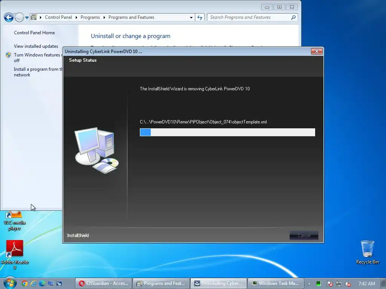This screenshot has width=386, height=289.
Task: Launch Internet Explorer from quick launch
Action: pos(33,284)
